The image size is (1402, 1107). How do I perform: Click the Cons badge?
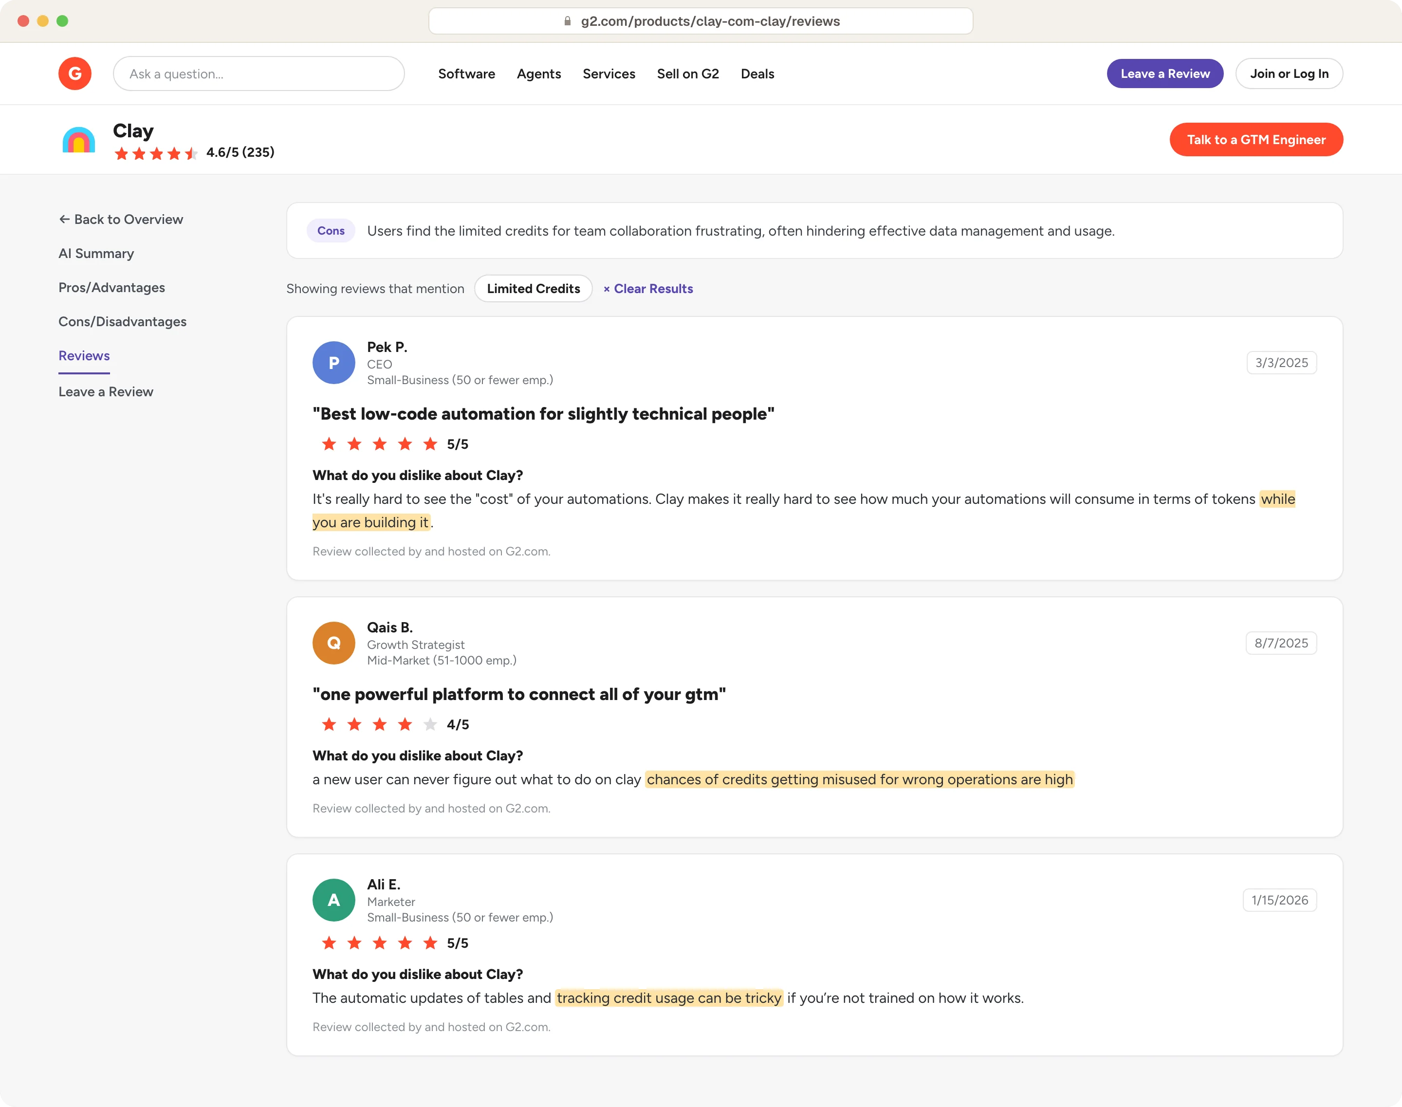331,231
